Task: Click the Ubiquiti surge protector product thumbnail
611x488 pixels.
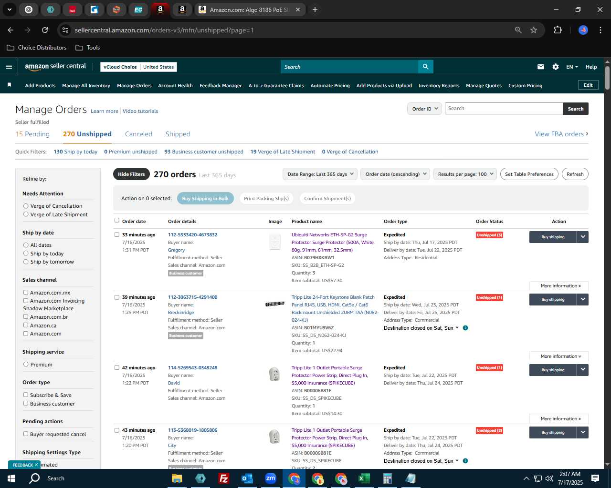Action: coord(274,242)
